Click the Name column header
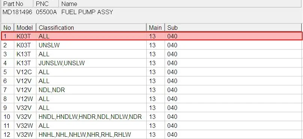Viewport: 303px width, 139px height. click(x=180, y=4)
